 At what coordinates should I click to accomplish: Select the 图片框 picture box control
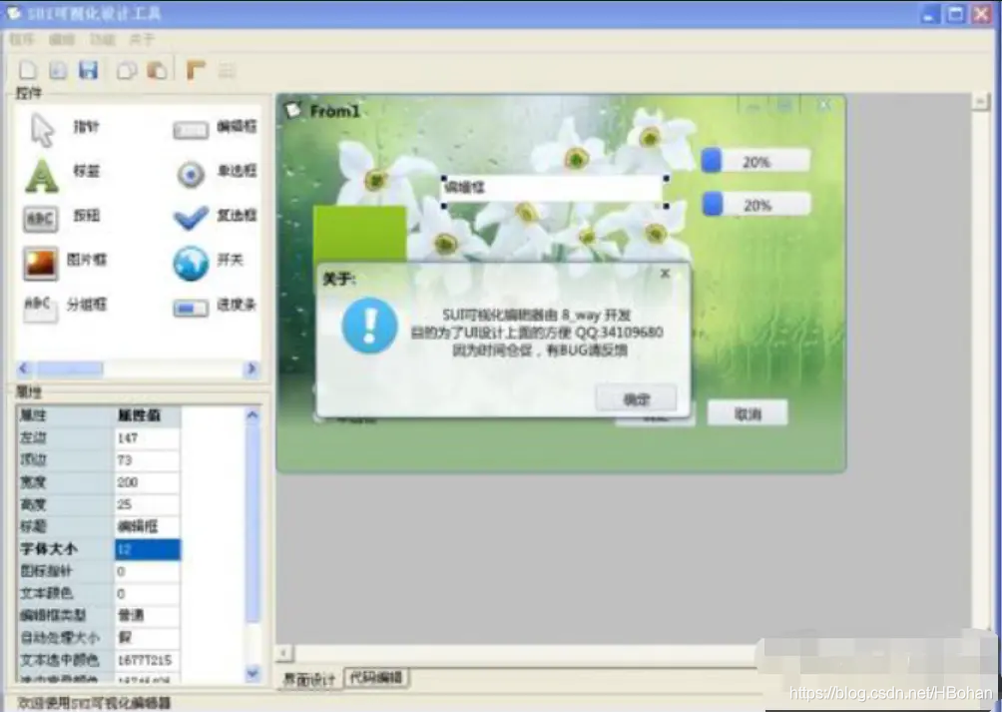point(64,262)
